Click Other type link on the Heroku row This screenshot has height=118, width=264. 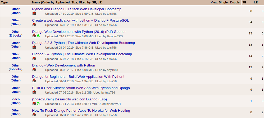[x=16, y=110]
